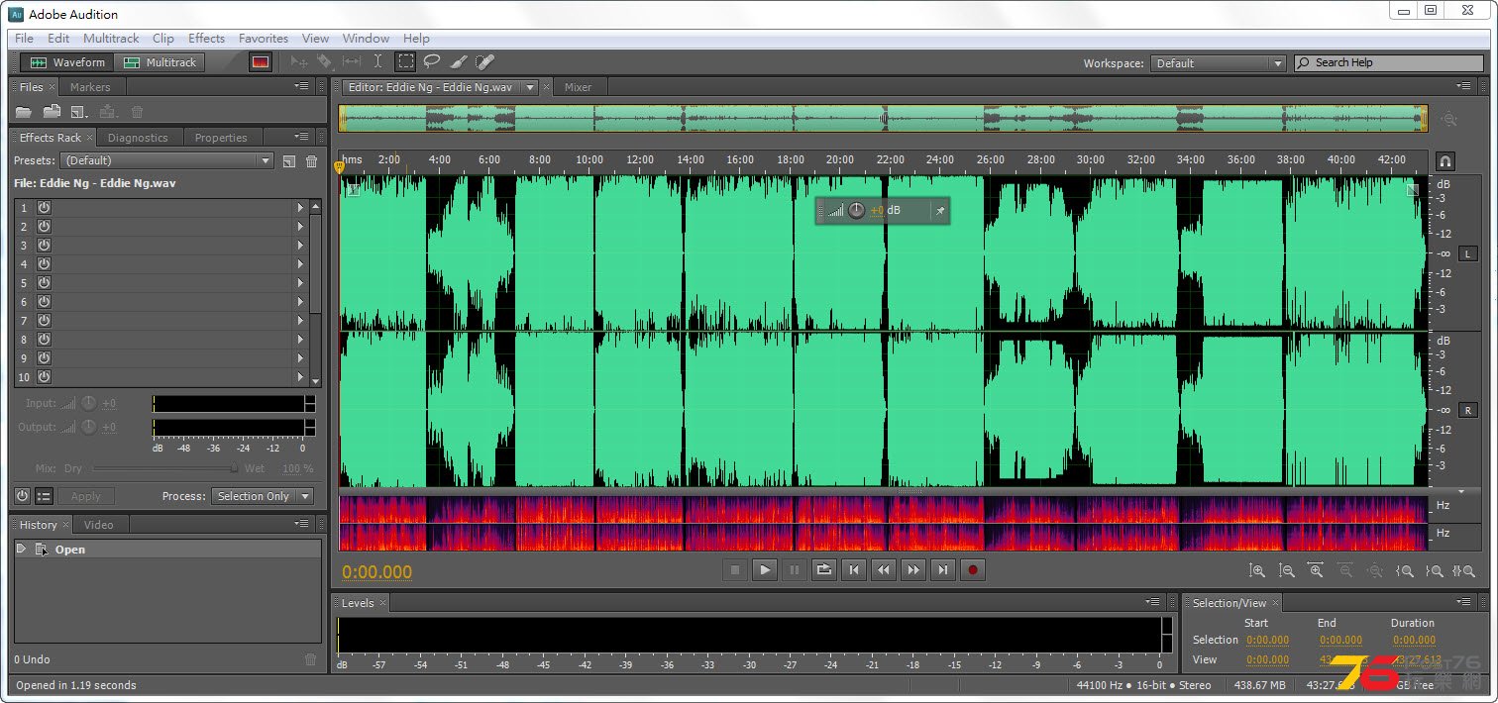Zoom in time icon
The width and height of the screenshot is (1498, 703).
click(x=1316, y=570)
